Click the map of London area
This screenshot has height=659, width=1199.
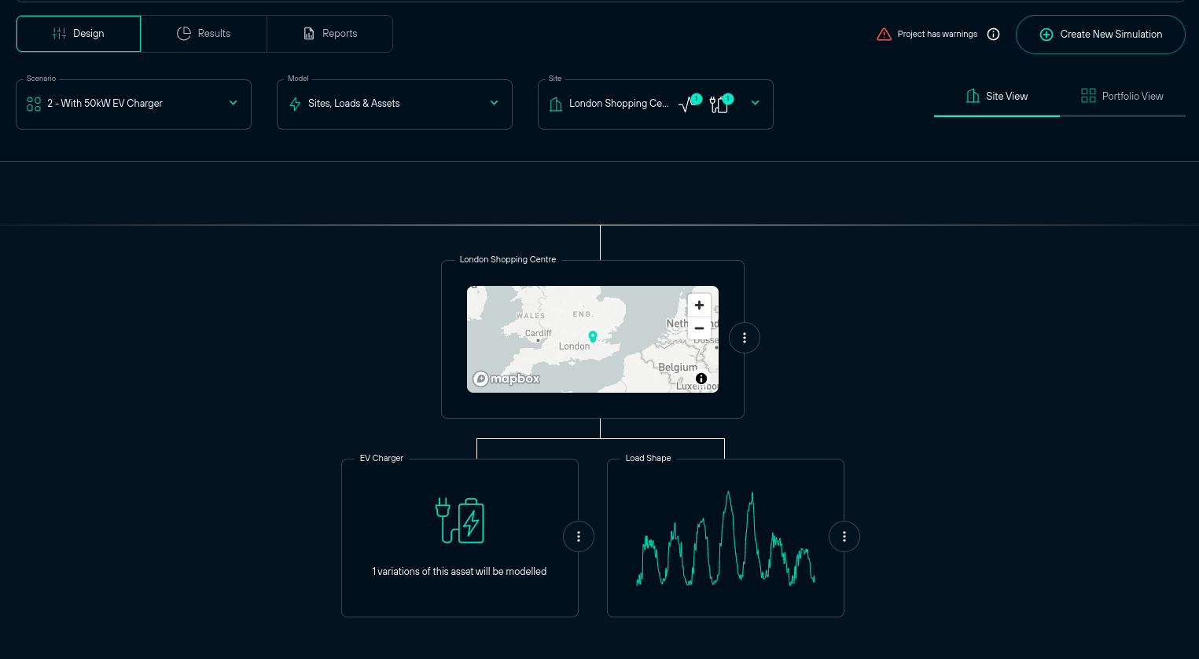tap(593, 339)
